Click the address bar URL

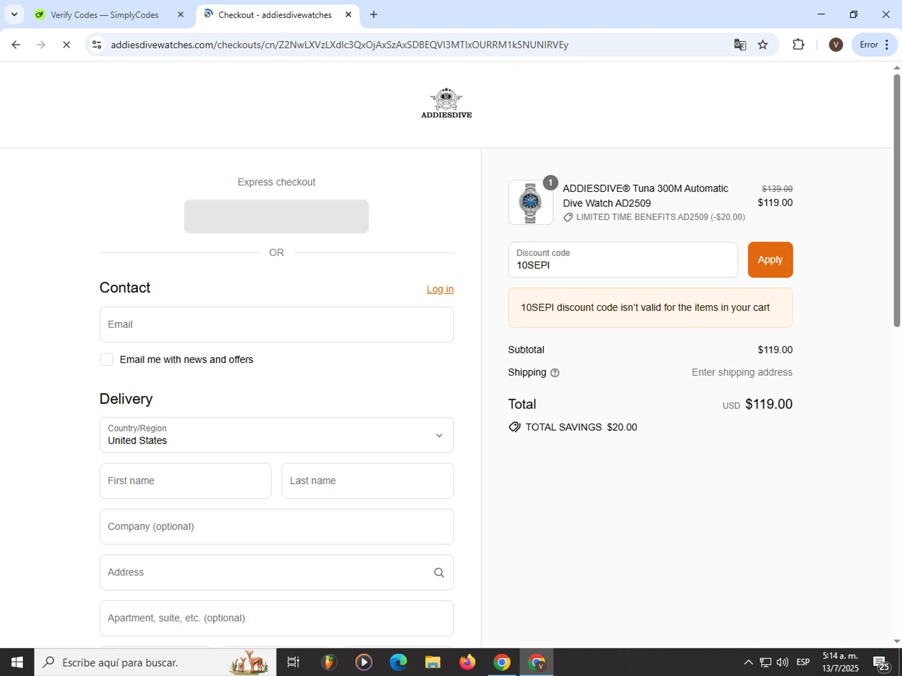339,44
